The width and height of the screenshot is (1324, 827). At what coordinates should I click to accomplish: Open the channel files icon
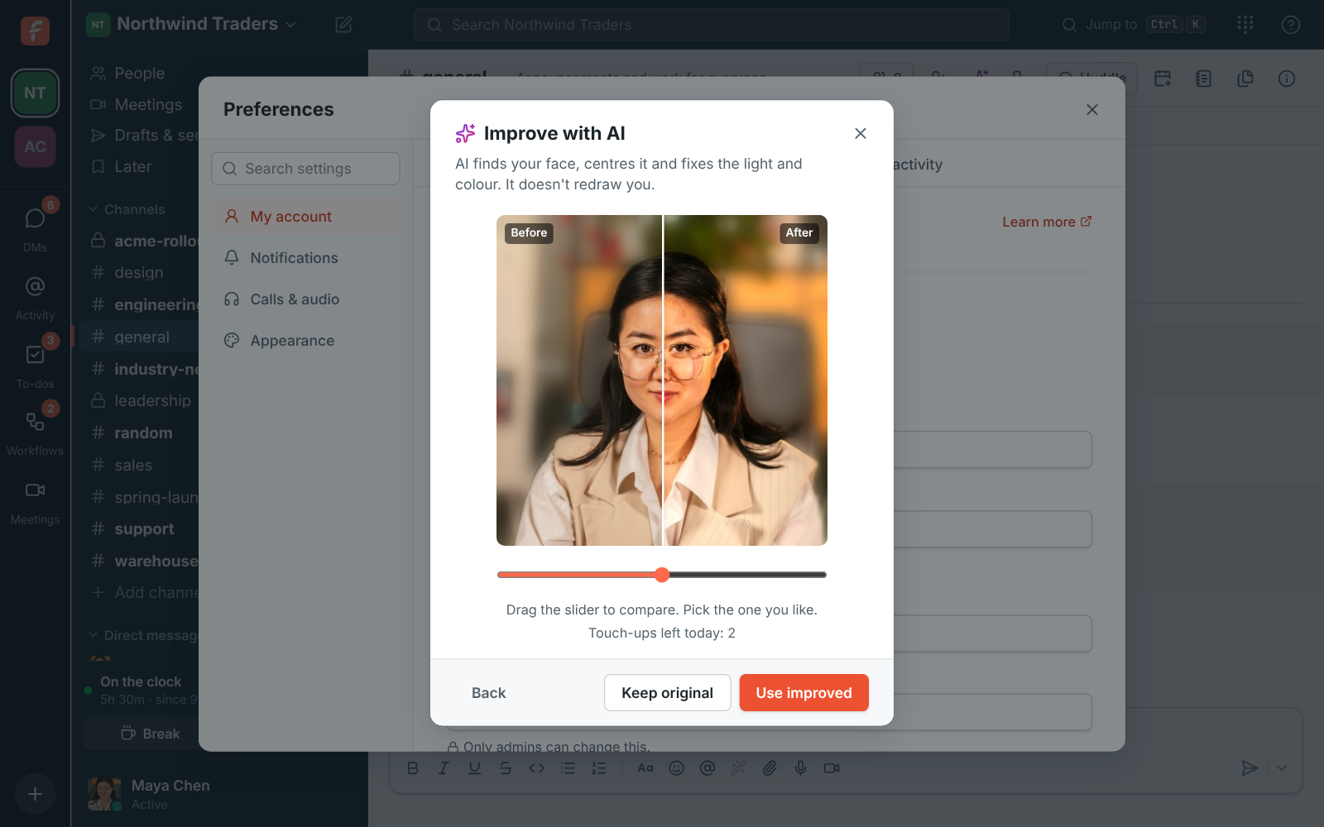point(1245,79)
